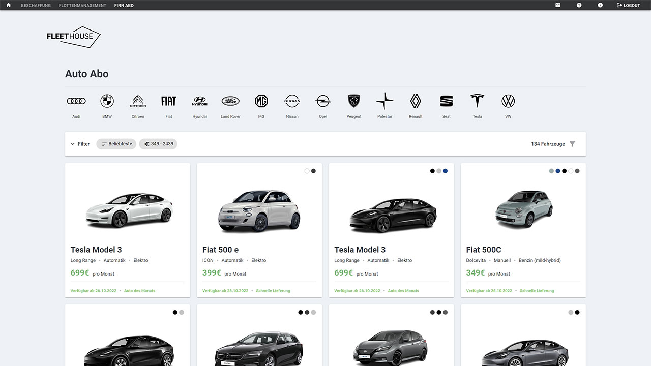
Task: Open the mail envelope icon
Action: pyautogui.click(x=558, y=5)
